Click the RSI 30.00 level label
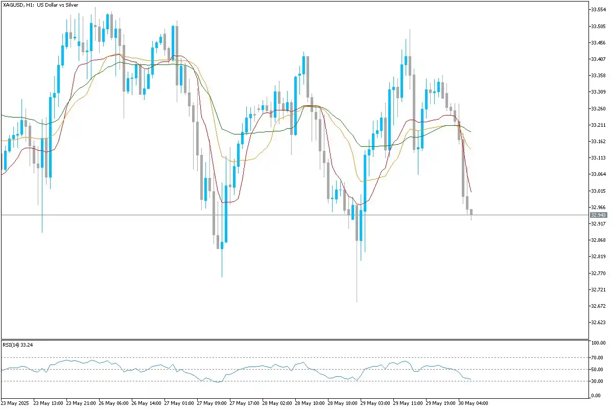This screenshot has height=409, width=613. [x=597, y=381]
